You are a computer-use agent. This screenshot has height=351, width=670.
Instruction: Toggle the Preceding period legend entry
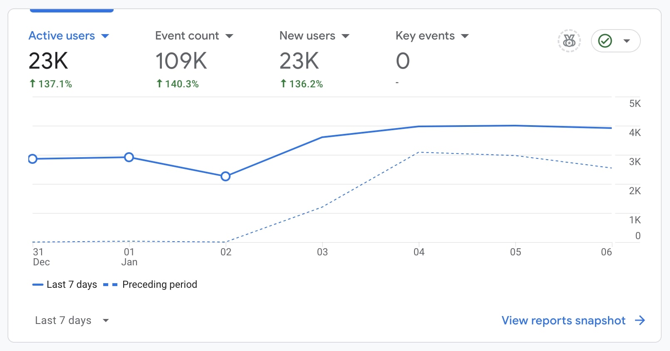(x=150, y=284)
